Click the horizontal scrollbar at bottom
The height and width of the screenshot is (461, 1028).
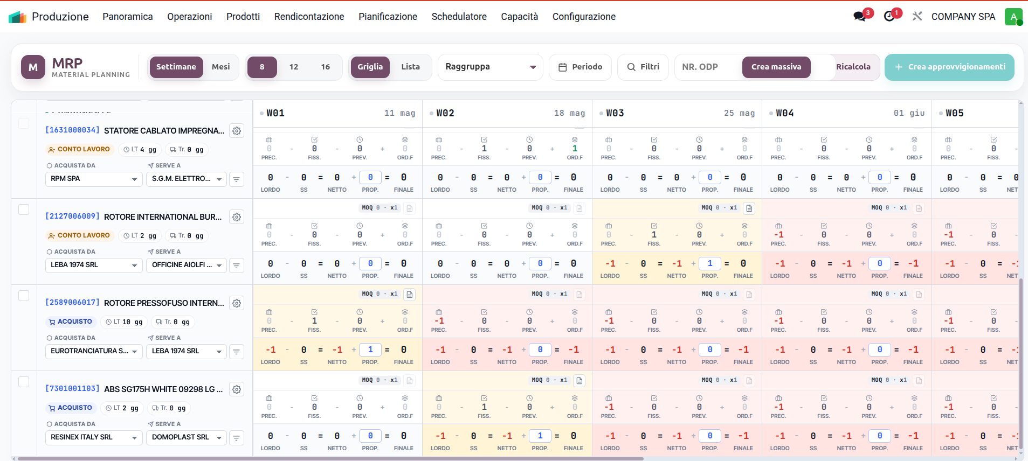coord(330,459)
